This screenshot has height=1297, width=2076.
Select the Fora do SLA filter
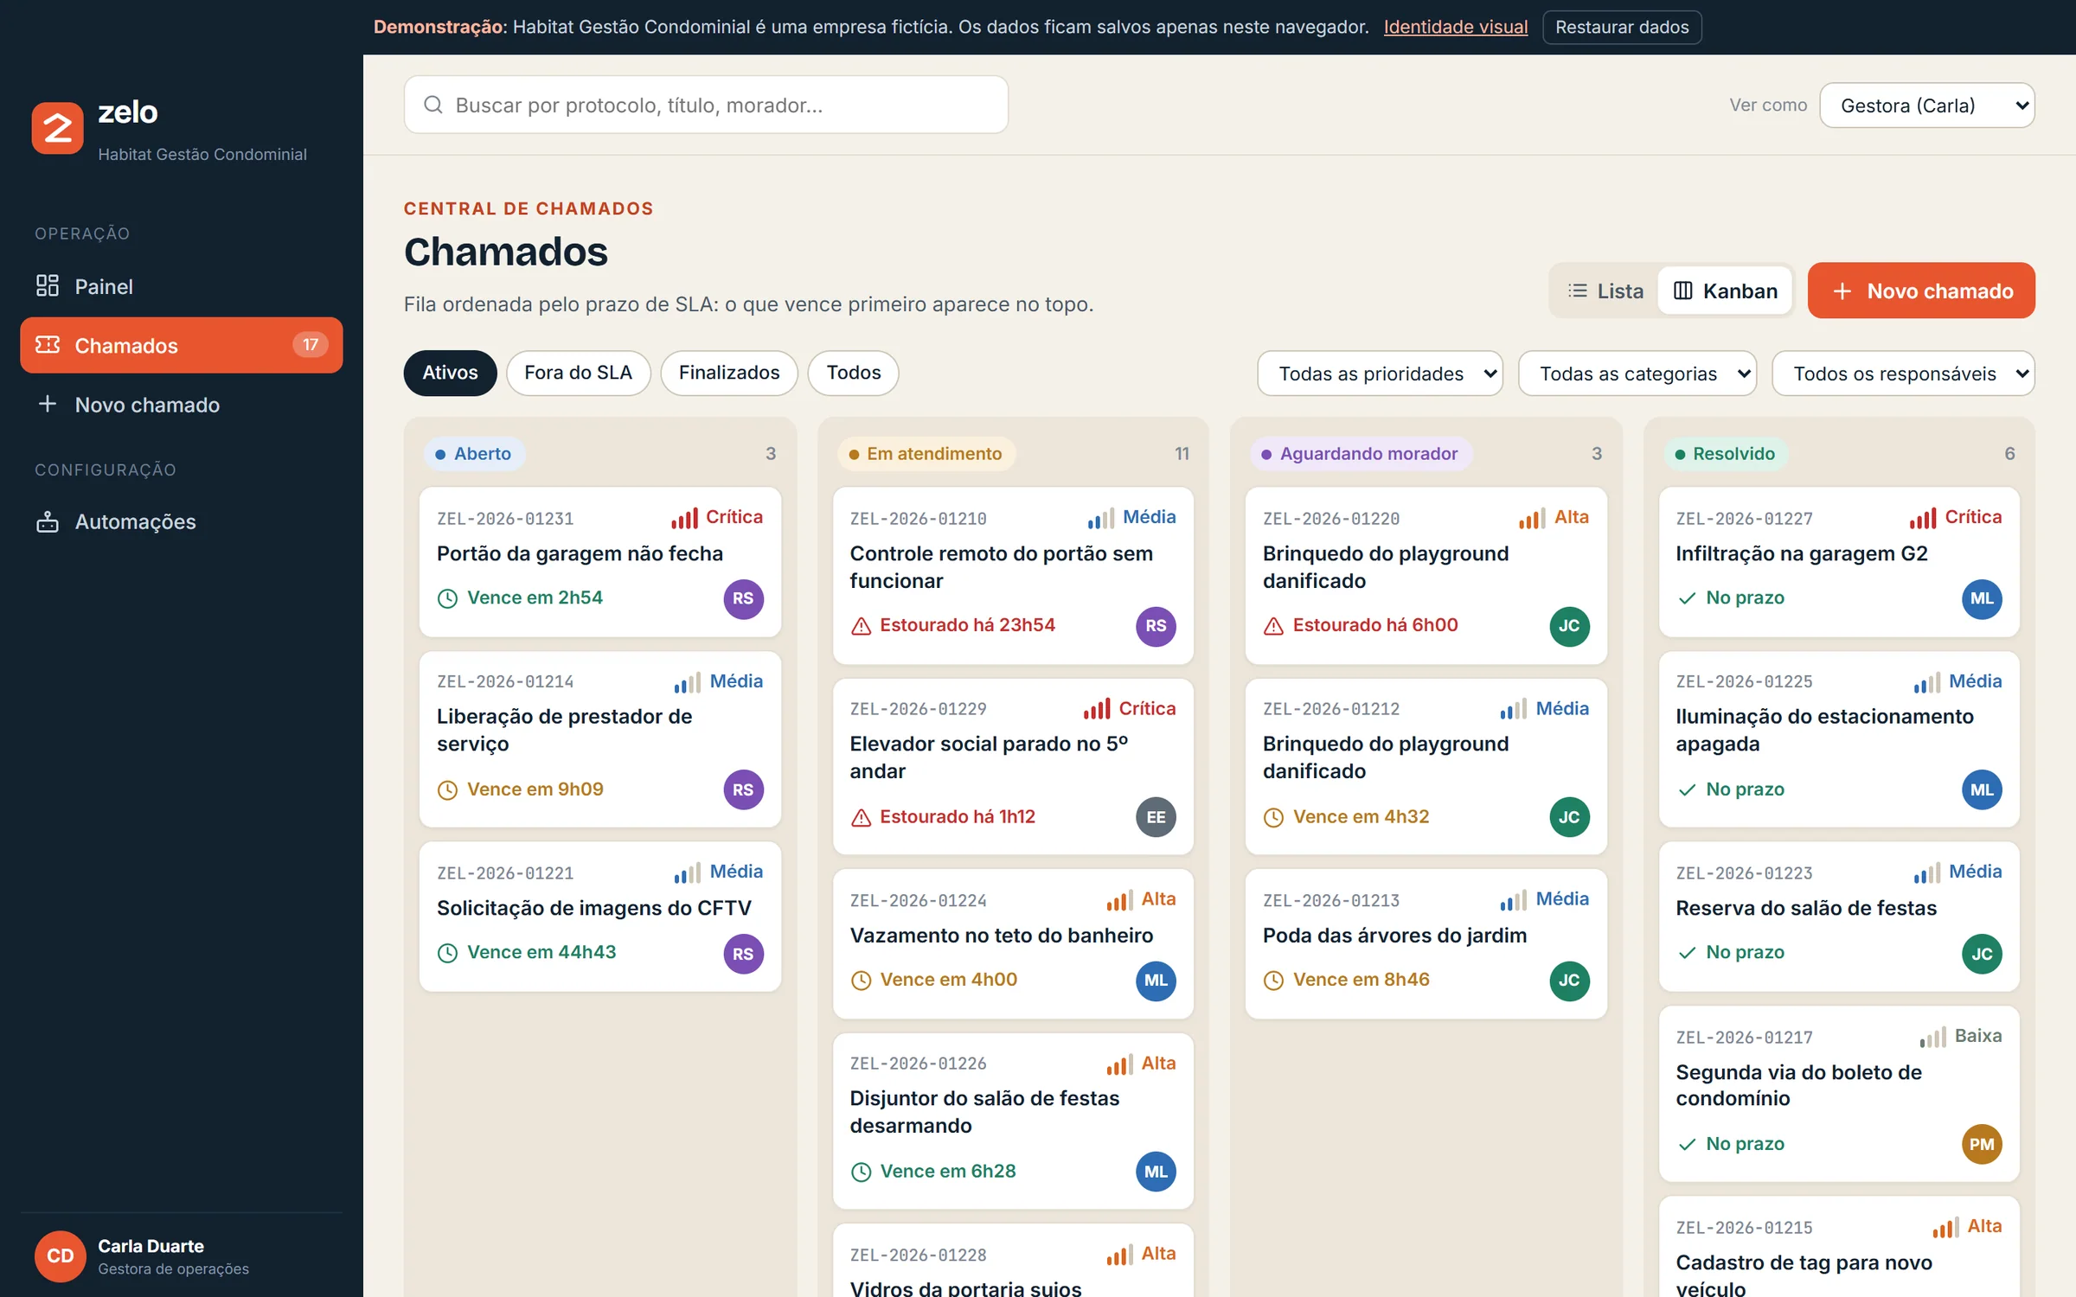click(578, 373)
